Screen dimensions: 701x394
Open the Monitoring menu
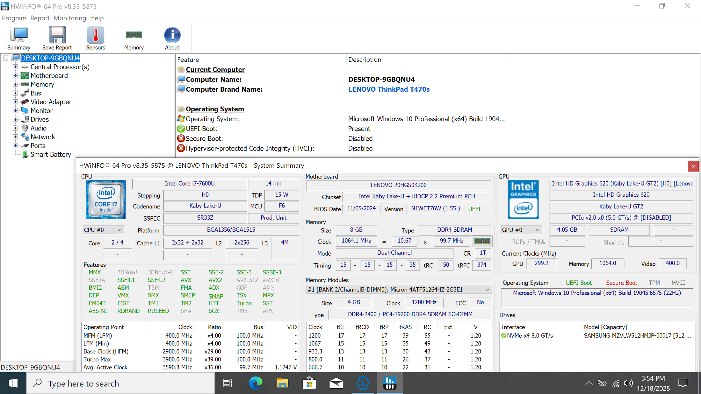click(69, 18)
